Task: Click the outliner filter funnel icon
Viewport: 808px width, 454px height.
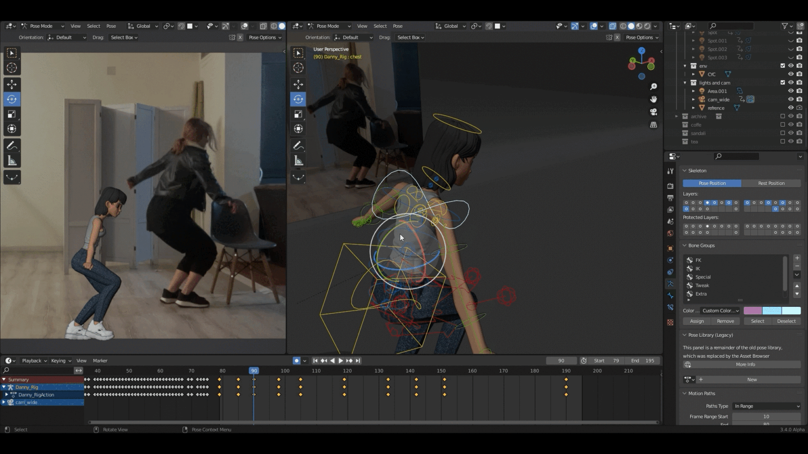Action: (x=784, y=26)
